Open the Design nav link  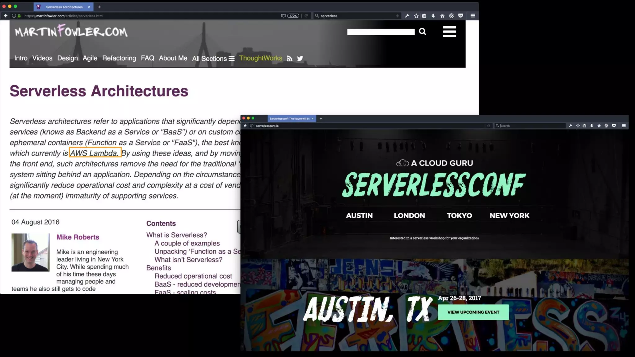tap(67, 58)
